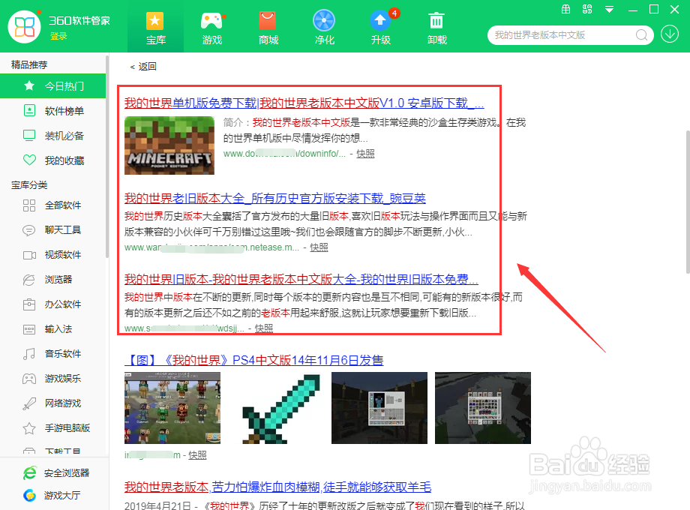Select the 办公软件 category
This screenshot has width=690, height=510.
point(52,304)
